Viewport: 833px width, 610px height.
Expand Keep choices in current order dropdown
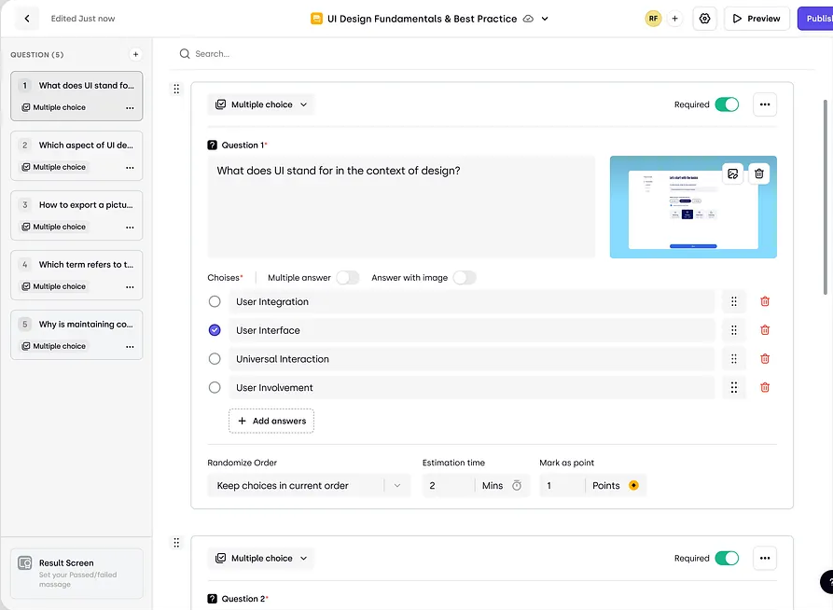(x=309, y=485)
